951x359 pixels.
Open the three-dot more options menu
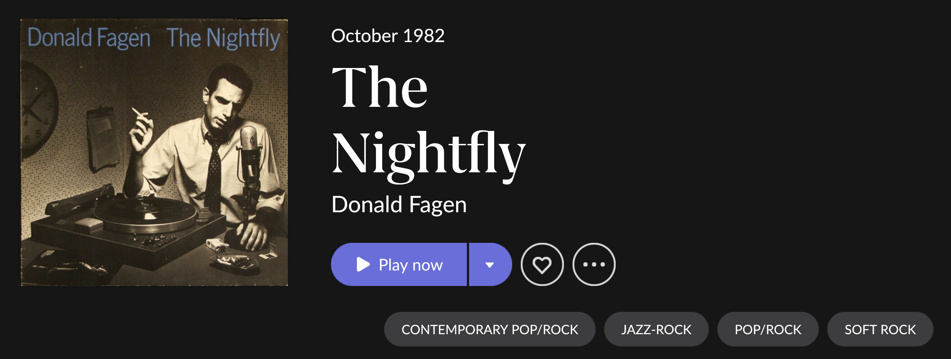[594, 264]
